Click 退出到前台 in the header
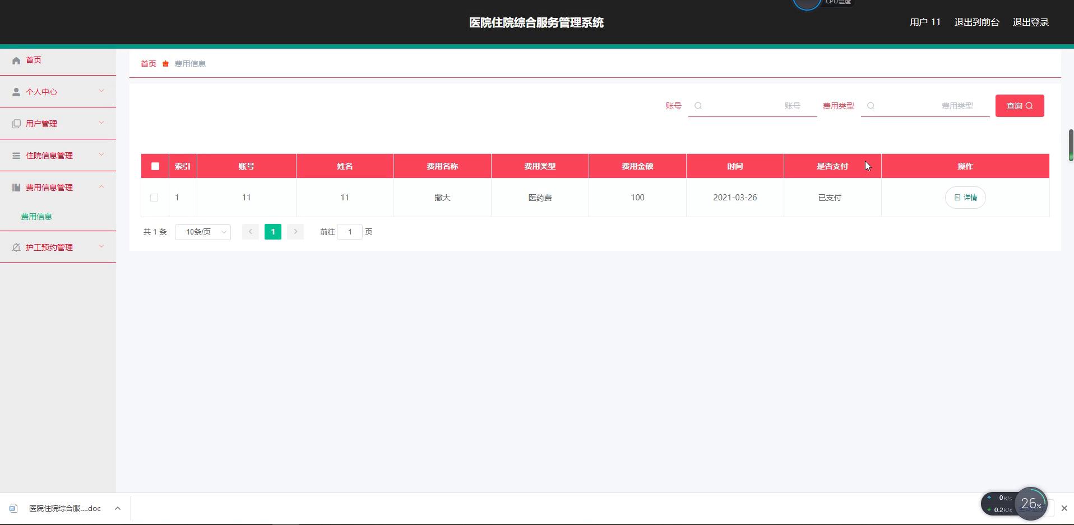1074x525 pixels. (x=976, y=22)
